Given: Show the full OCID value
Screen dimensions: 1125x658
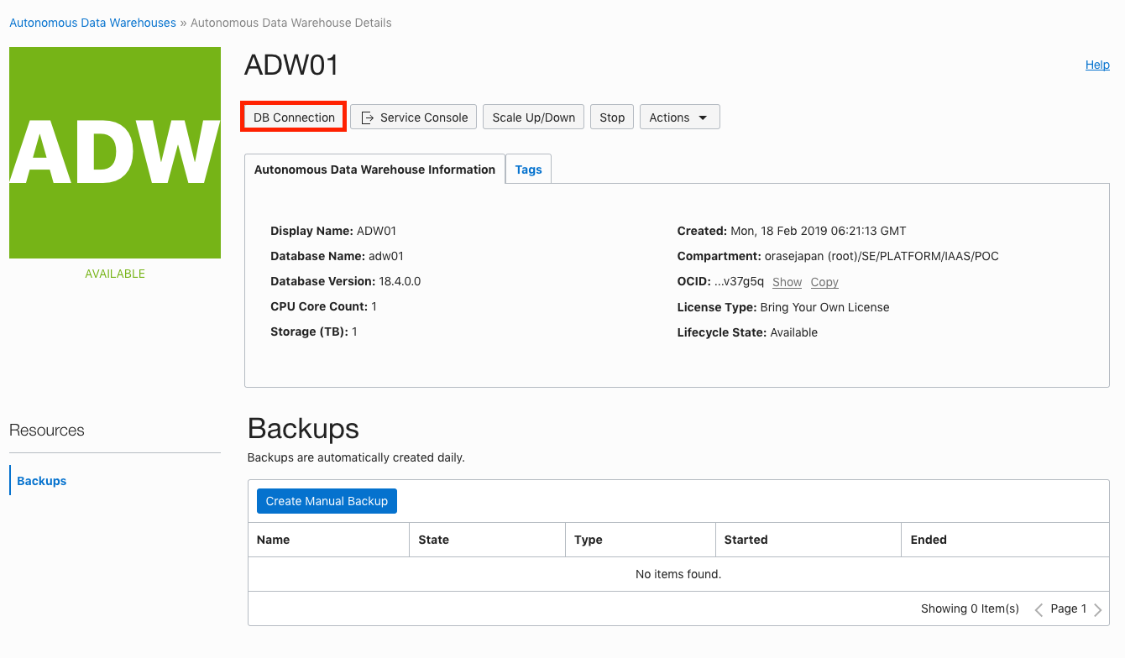Looking at the screenshot, I should coord(787,282).
